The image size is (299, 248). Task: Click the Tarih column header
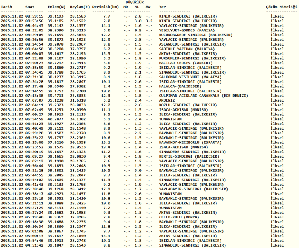click(7, 7)
